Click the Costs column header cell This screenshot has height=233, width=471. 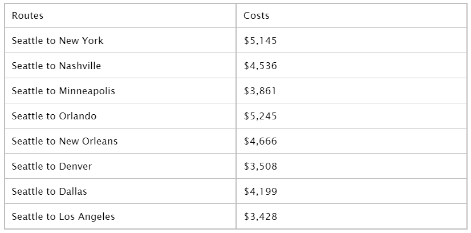click(x=351, y=15)
